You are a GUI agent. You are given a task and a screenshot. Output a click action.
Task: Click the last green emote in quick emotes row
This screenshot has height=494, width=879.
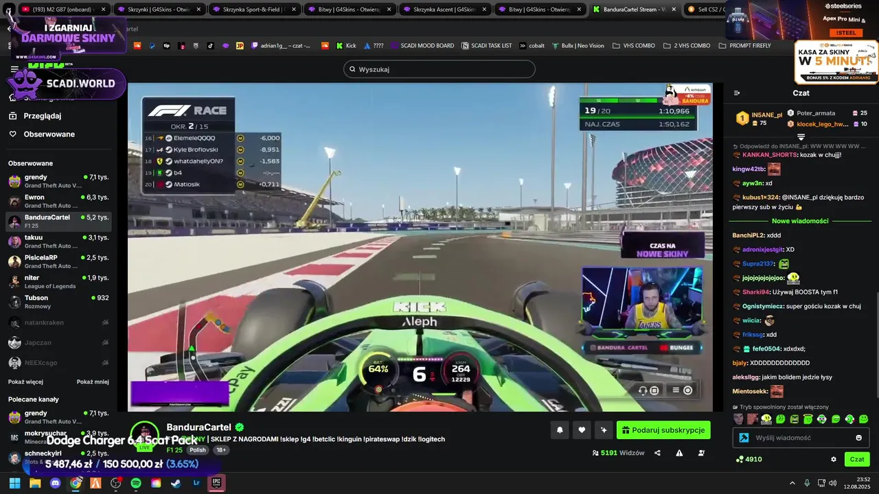[x=864, y=419]
